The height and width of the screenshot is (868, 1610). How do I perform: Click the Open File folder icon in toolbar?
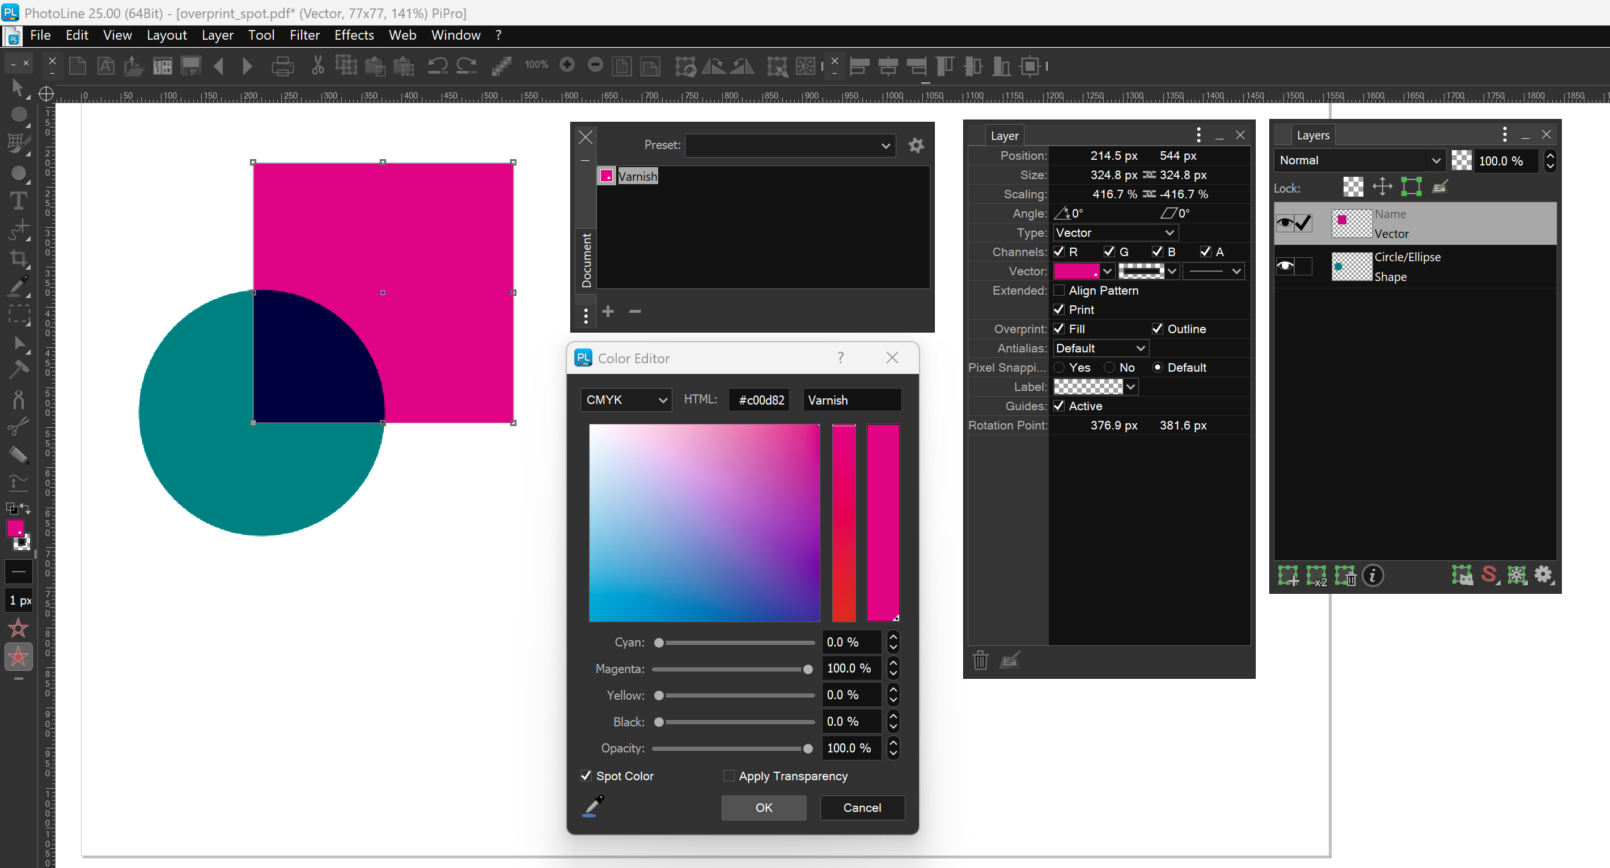click(x=133, y=66)
